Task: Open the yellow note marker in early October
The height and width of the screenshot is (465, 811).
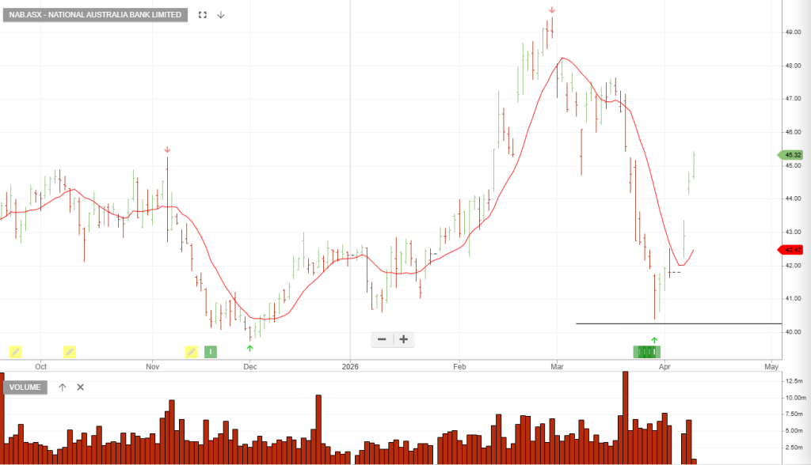Action: pos(15,352)
